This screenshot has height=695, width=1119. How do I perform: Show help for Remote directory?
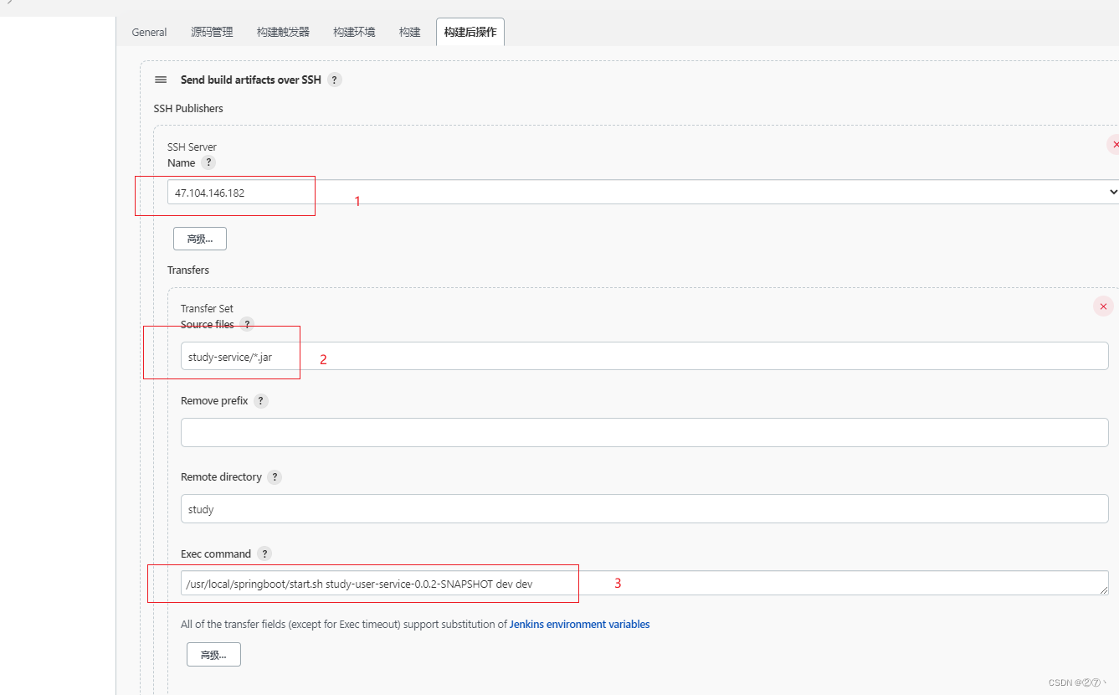[275, 476]
